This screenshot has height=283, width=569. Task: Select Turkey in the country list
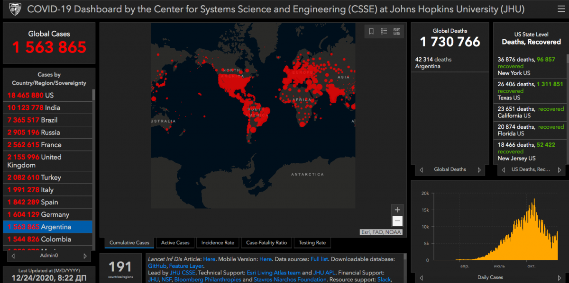[x=49, y=177]
